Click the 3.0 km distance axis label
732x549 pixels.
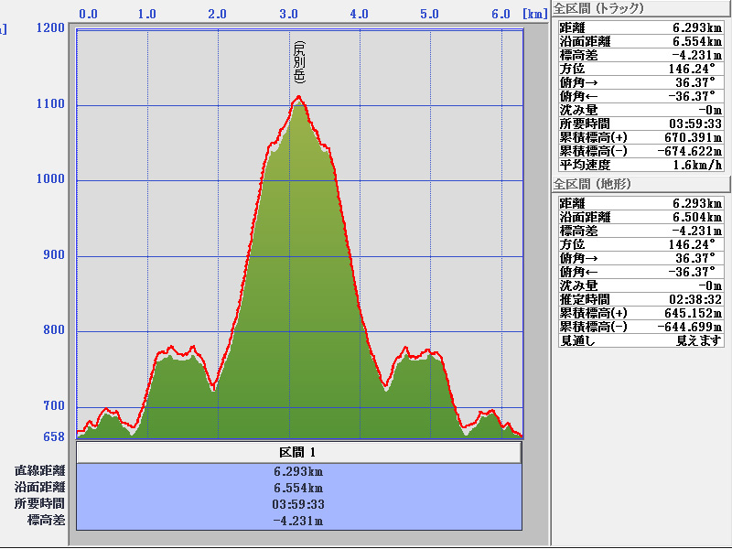pos(289,14)
